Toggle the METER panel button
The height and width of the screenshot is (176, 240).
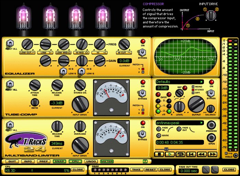click(x=107, y=161)
